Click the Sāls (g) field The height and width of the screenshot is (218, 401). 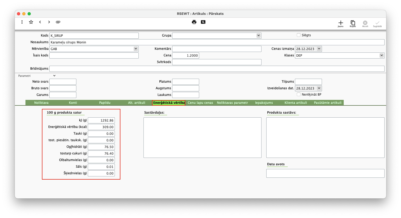coord(101,167)
